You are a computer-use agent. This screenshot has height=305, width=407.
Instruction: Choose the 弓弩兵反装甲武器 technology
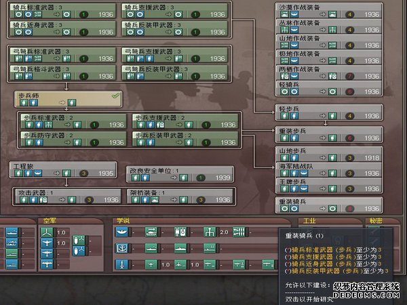coord(175,73)
